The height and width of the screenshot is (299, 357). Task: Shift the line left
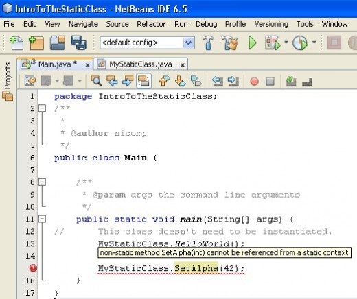point(218,81)
